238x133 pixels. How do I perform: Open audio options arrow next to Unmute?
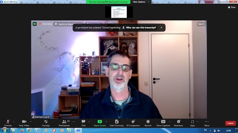(13, 122)
